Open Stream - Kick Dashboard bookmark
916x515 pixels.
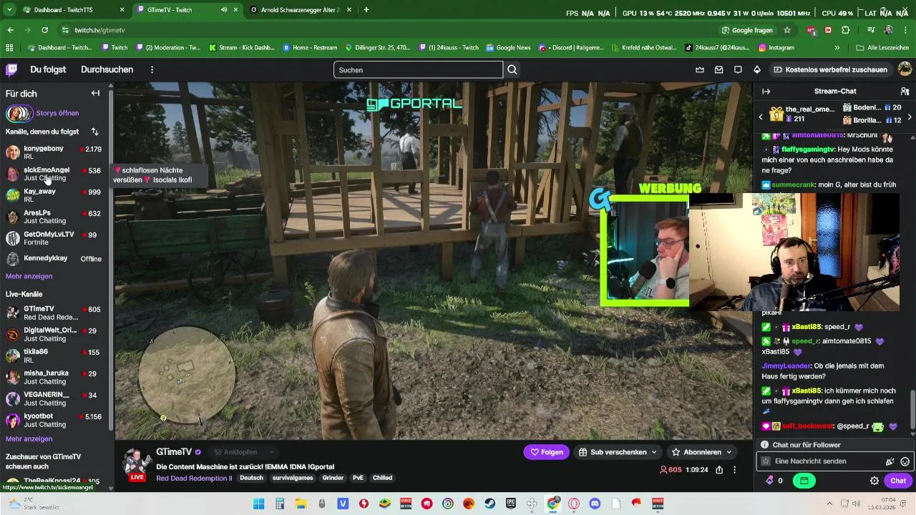pyautogui.click(x=242, y=48)
